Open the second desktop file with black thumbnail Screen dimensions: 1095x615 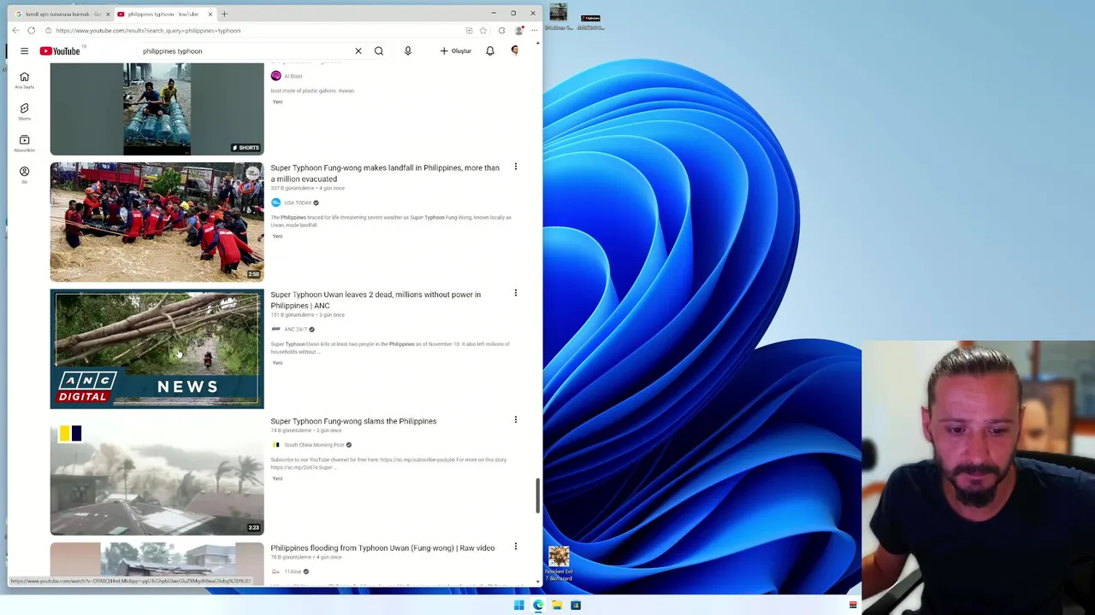(x=590, y=21)
